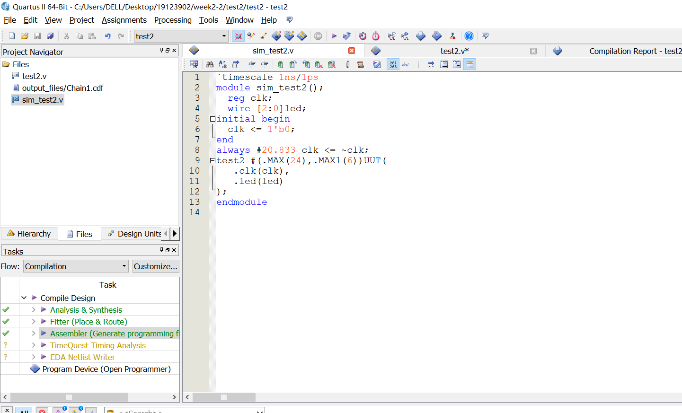Image resolution: width=682 pixels, height=413 pixels.
Task: Expand the TimeQuest Timing Analysis task
Action: (34, 345)
